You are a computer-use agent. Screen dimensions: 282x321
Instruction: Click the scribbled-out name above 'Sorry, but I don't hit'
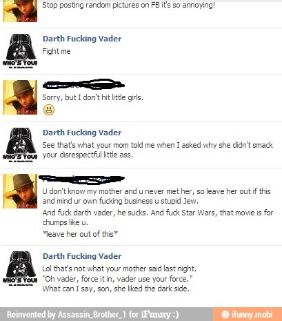tap(83, 84)
